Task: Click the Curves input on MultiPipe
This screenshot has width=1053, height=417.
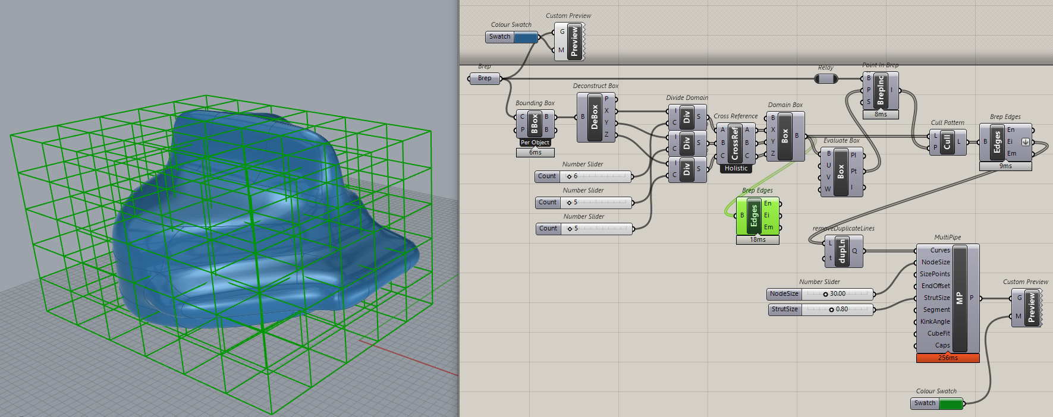Action: pyautogui.click(x=940, y=251)
